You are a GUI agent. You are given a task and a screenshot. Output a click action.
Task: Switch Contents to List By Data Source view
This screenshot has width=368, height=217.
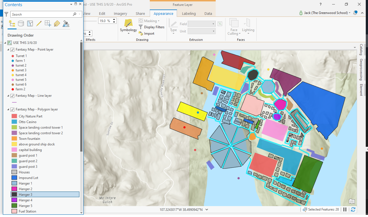pos(21,23)
